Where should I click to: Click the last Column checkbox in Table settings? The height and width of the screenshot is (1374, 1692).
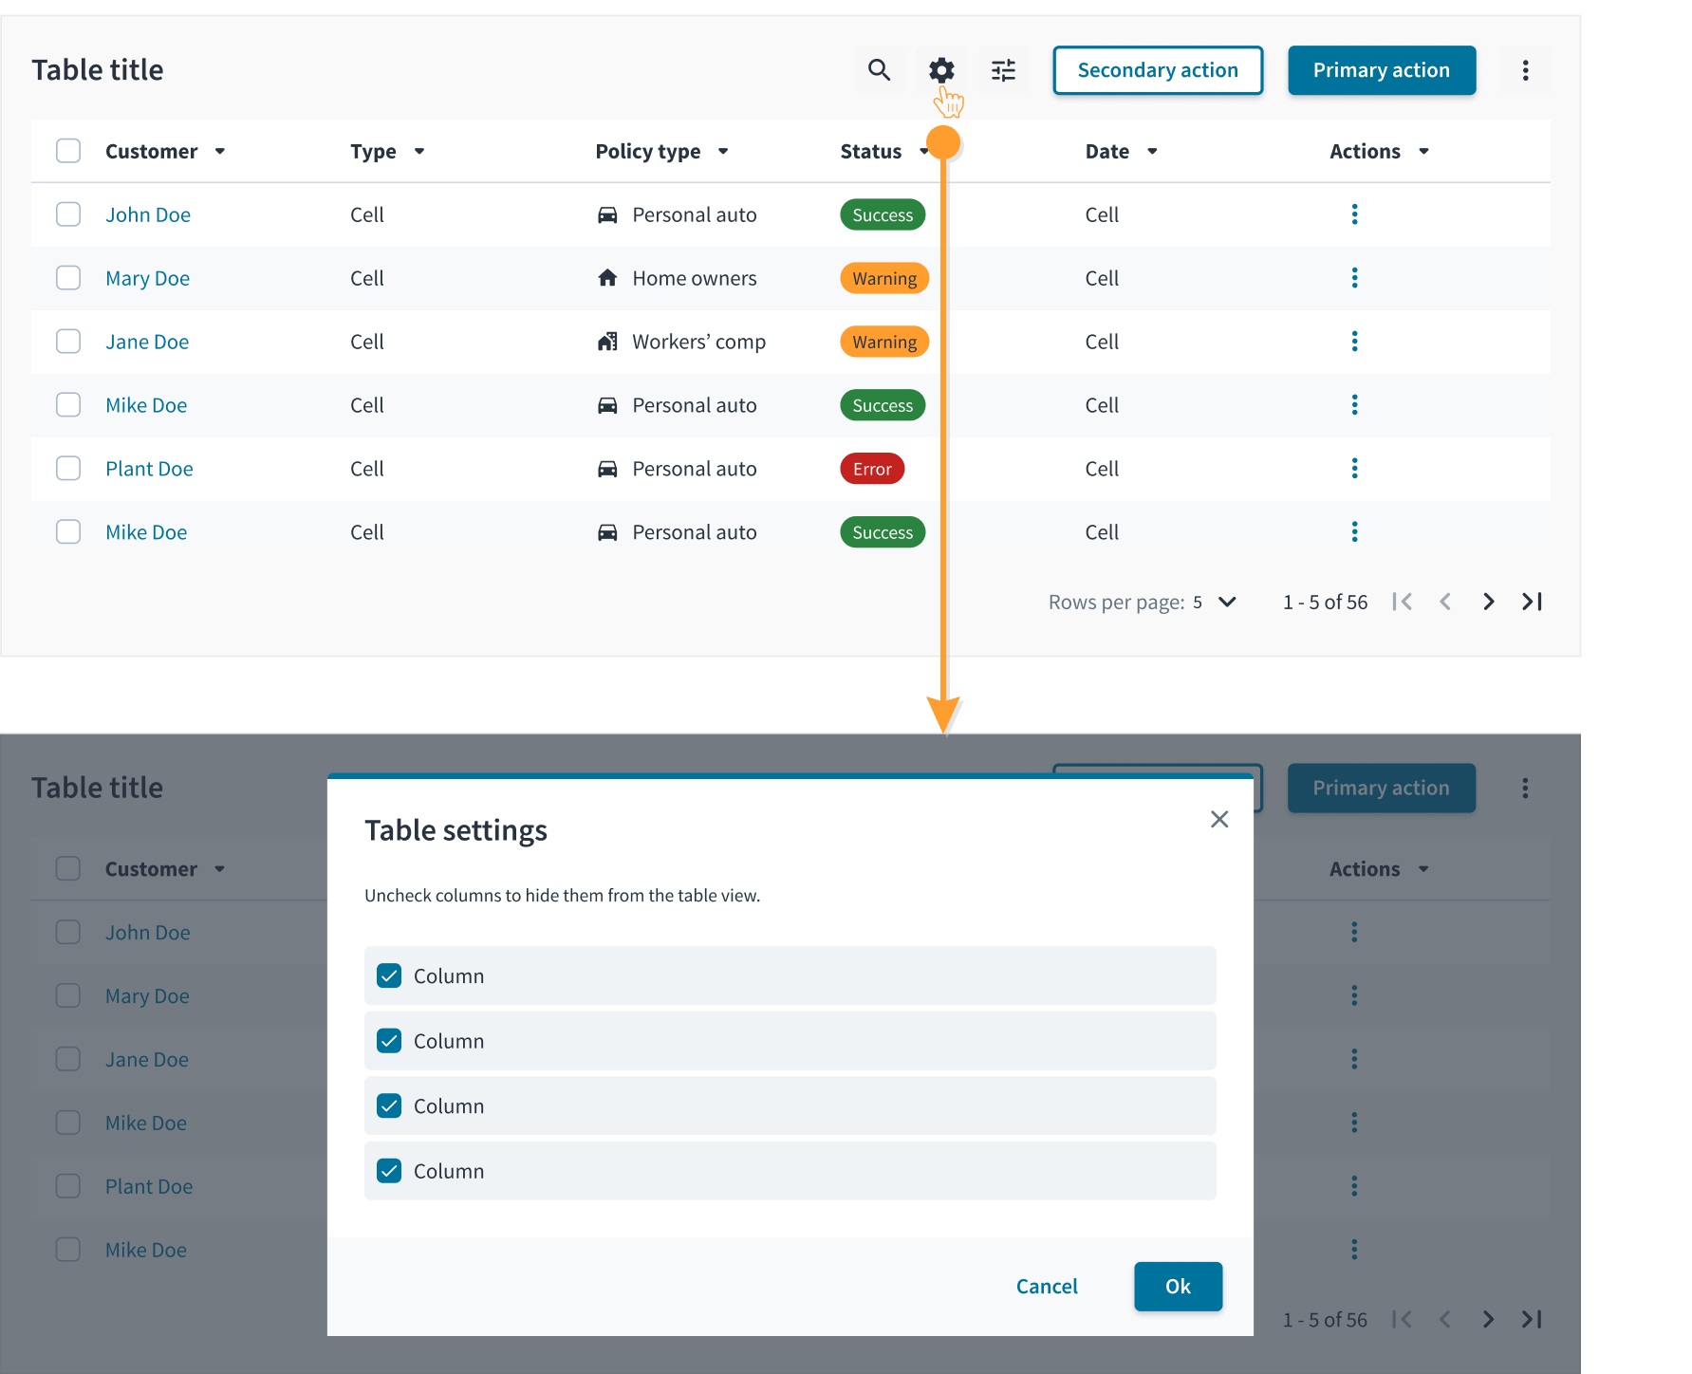[x=389, y=1171]
